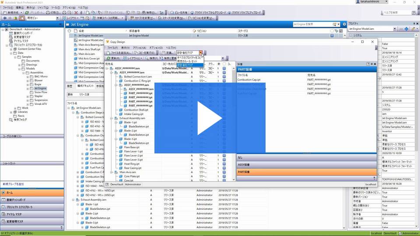The height and width of the screenshot is (236, 420).
Task: Toggle blue checkbox on first ASSY row
Action: [224, 68]
